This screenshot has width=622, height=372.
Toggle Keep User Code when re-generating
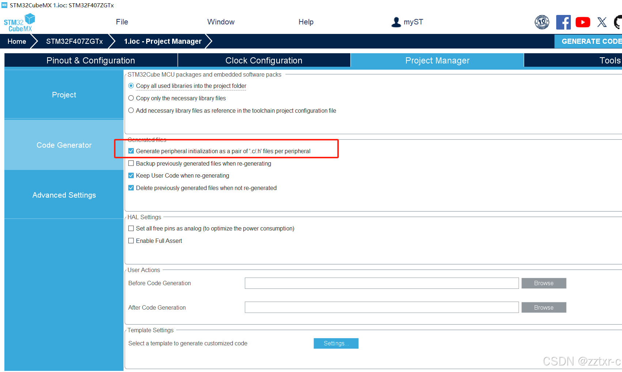131,175
